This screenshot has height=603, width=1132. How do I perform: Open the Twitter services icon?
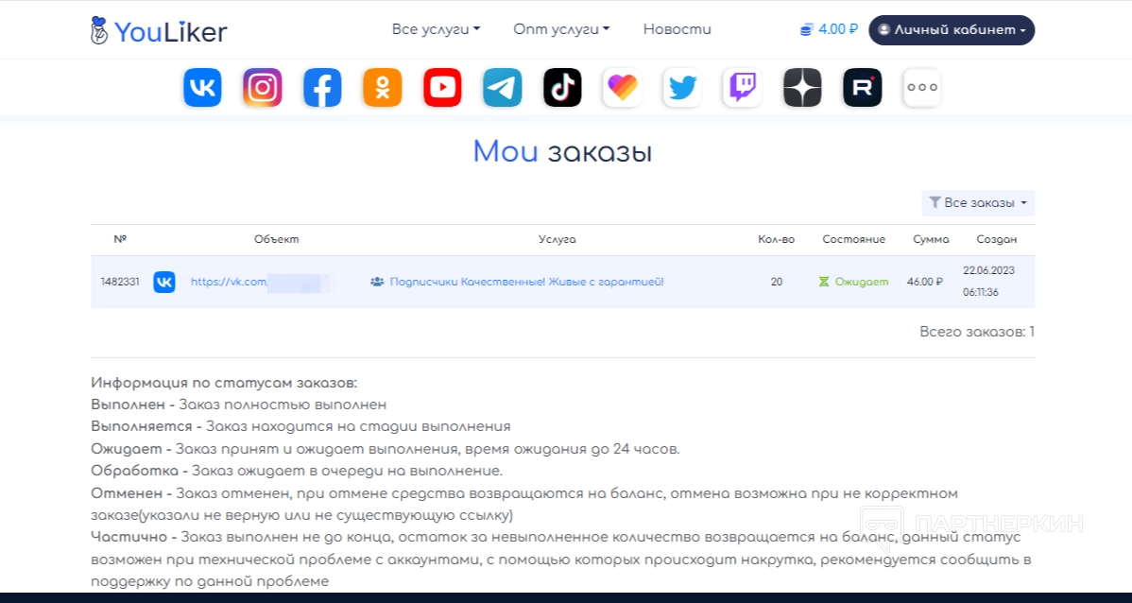[682, 87]
